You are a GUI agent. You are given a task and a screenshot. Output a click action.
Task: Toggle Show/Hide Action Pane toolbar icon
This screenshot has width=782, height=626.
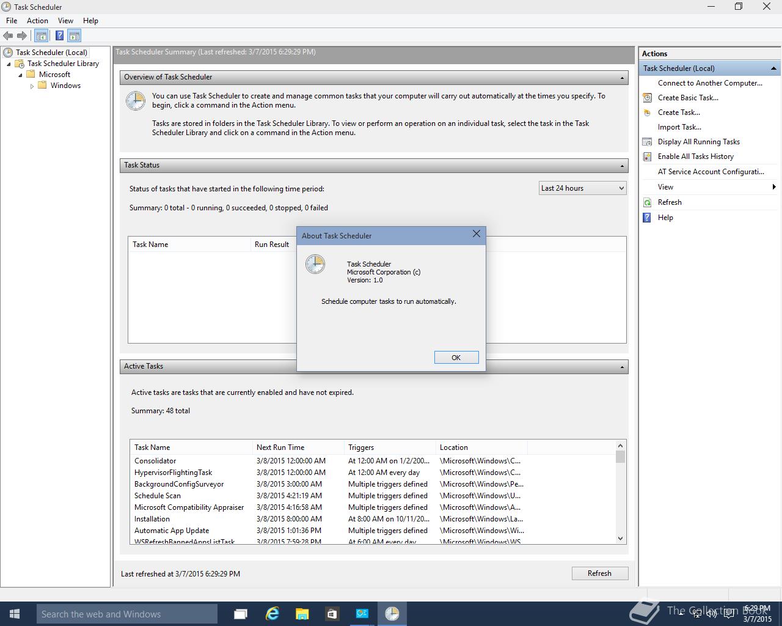point(75,35)
